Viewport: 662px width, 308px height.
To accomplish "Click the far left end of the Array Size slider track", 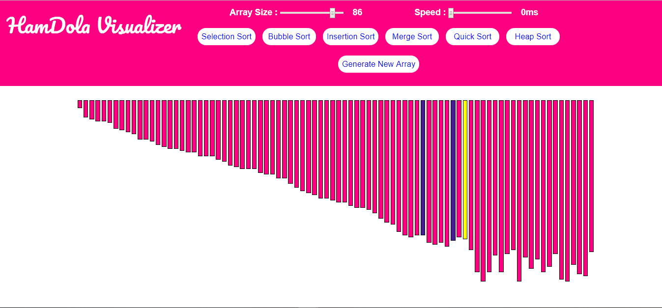I will pos(282,13).
